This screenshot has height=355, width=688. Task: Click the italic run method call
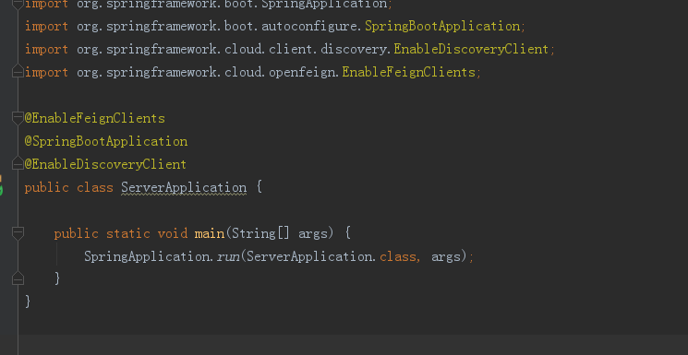point(228,256)
